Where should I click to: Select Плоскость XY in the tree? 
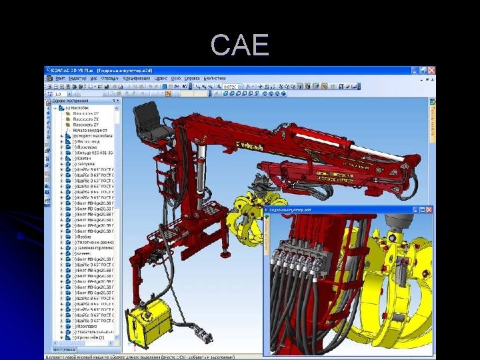tap(86, 113)
